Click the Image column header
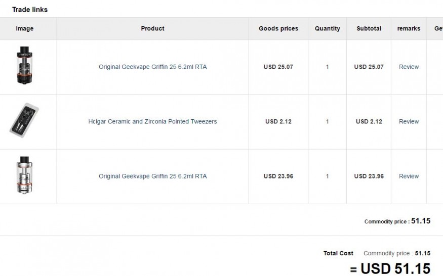The width and height of the screenshot is (443, 276). pos(24,29)
